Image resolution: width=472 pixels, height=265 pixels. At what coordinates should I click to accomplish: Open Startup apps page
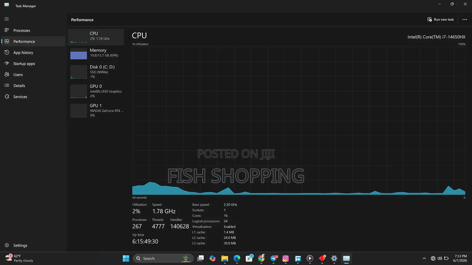coord(33,64)
